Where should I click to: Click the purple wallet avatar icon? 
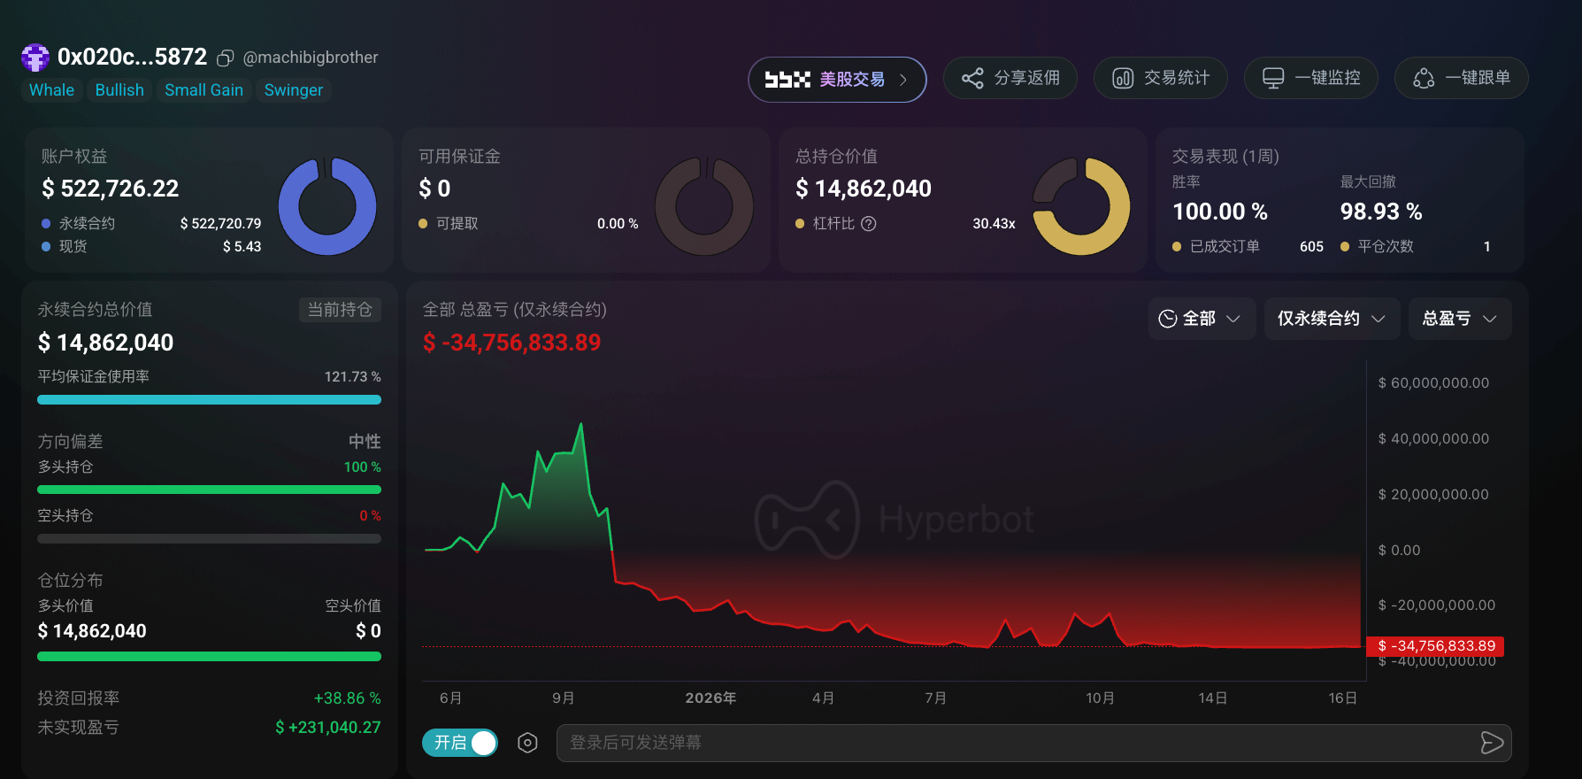coord(35,58)
